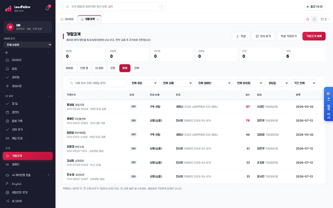Open the 가망고객 sidebar menu item
This screenshot has width=333, height=208.
point(28,156)
